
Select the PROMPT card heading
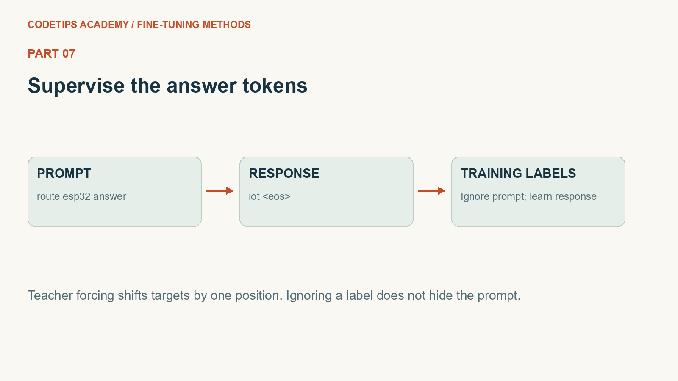tap(64, 174)
